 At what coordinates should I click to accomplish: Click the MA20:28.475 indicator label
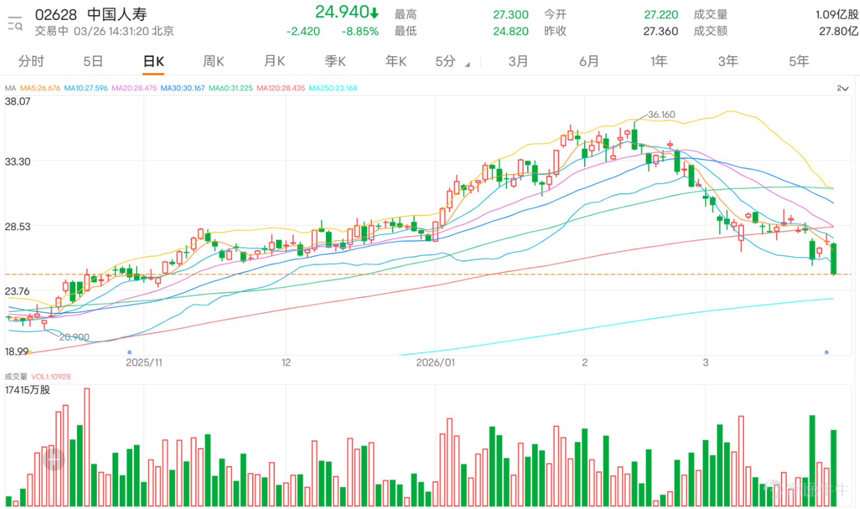coord(134,88)
